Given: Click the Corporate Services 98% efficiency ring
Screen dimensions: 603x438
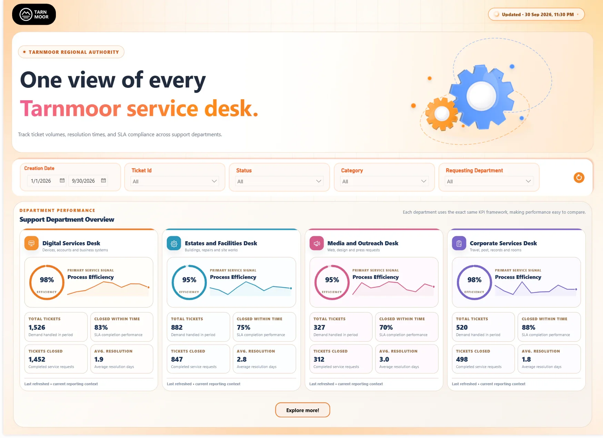Looking at the screenshot, I should [474, 282].
